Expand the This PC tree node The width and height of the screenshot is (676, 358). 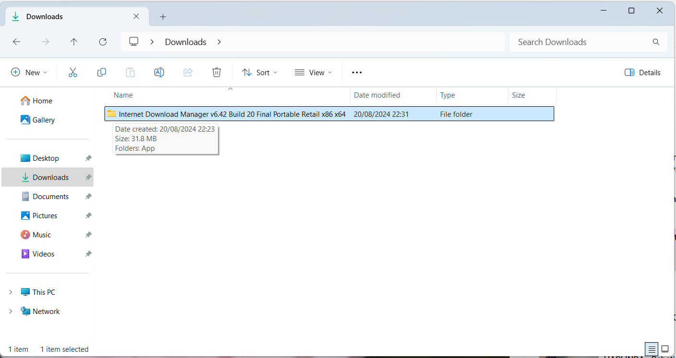(x=11, y=292)
